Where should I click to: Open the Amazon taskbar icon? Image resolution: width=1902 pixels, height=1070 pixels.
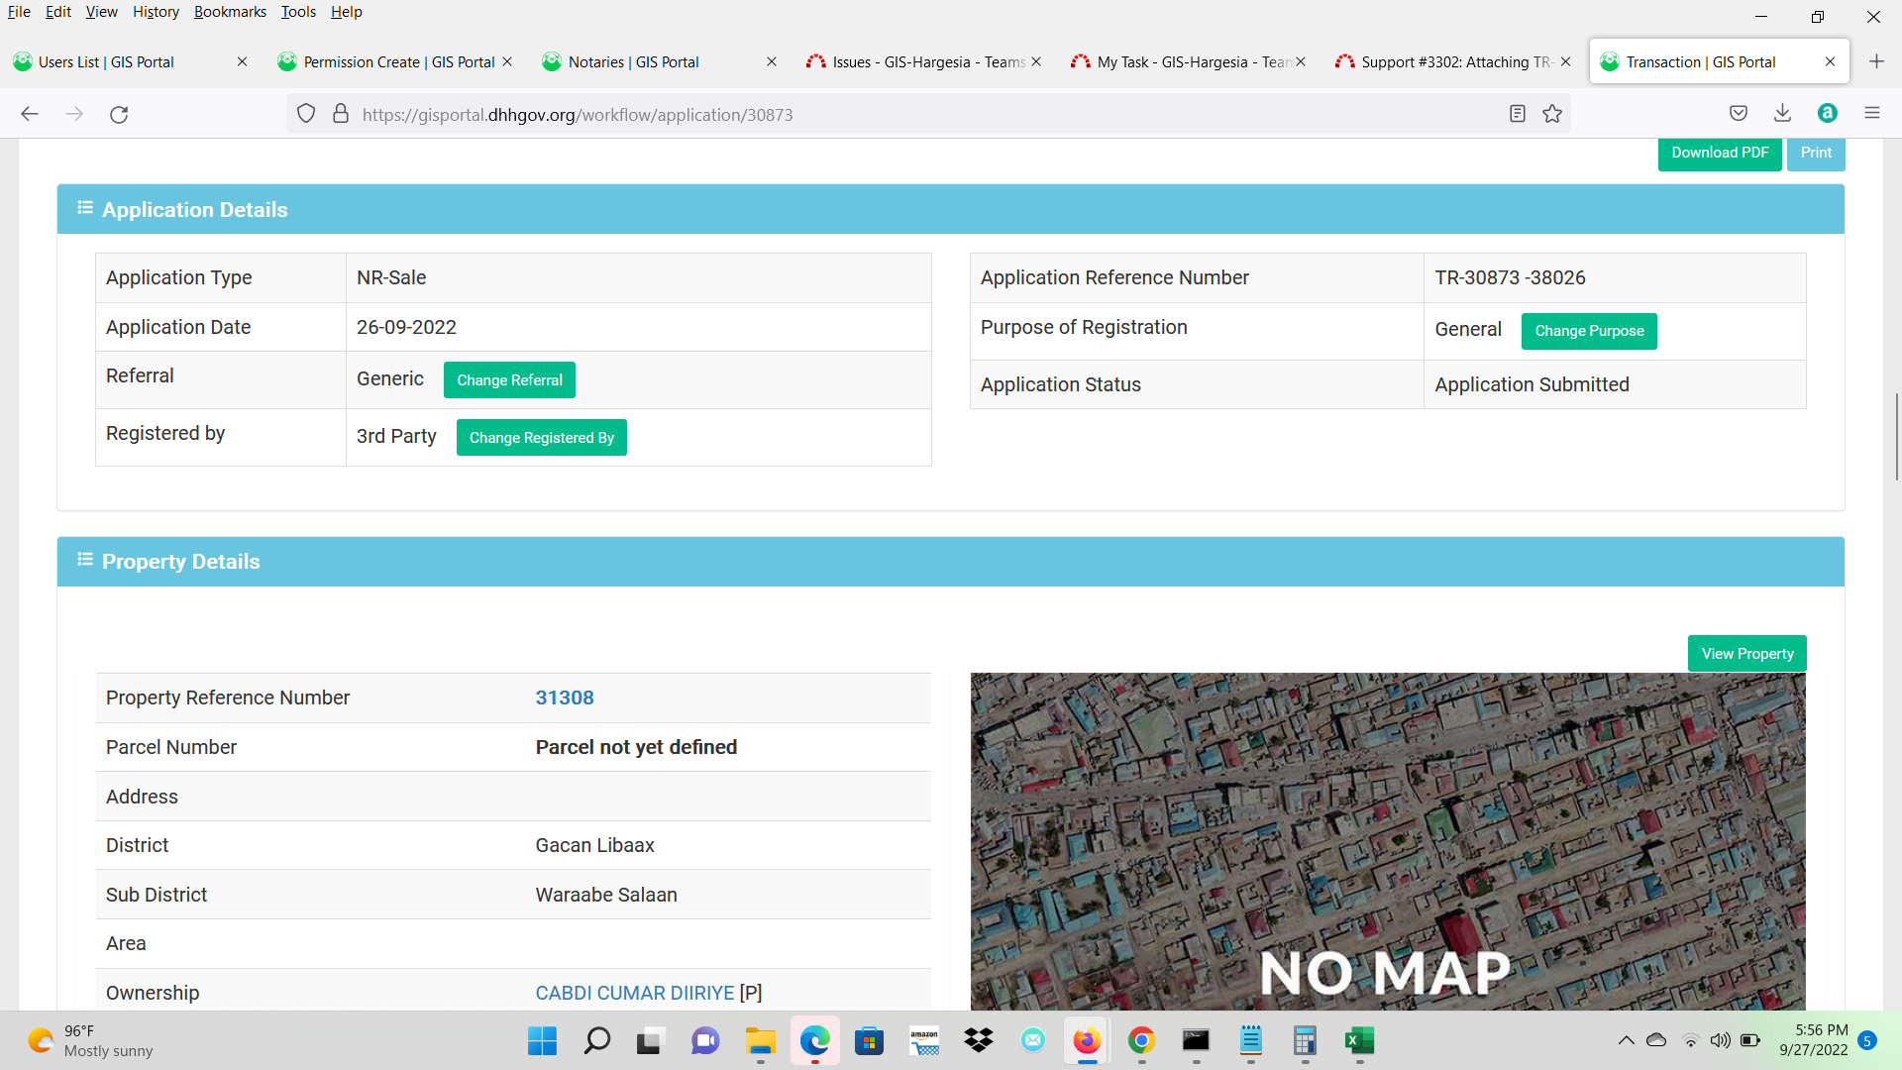924,1040
